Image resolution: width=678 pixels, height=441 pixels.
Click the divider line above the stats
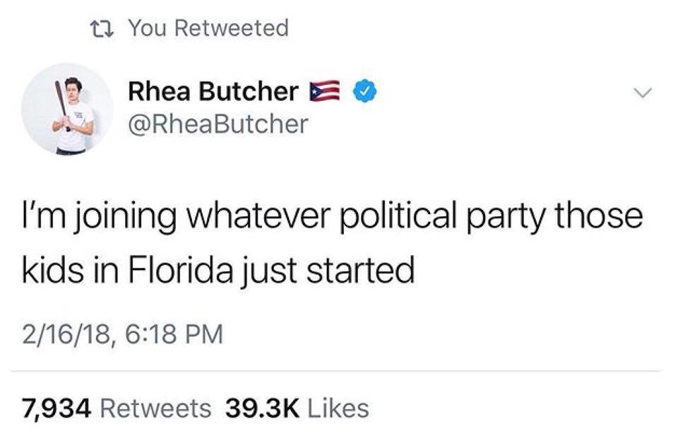coord(335,371)
